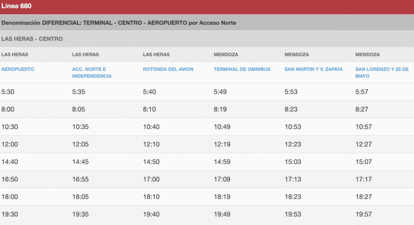The width and height of the screenshot is (414, 225).
Task: Select the TERMINAL DE OMNIBUS link
Action: point(242,69)
